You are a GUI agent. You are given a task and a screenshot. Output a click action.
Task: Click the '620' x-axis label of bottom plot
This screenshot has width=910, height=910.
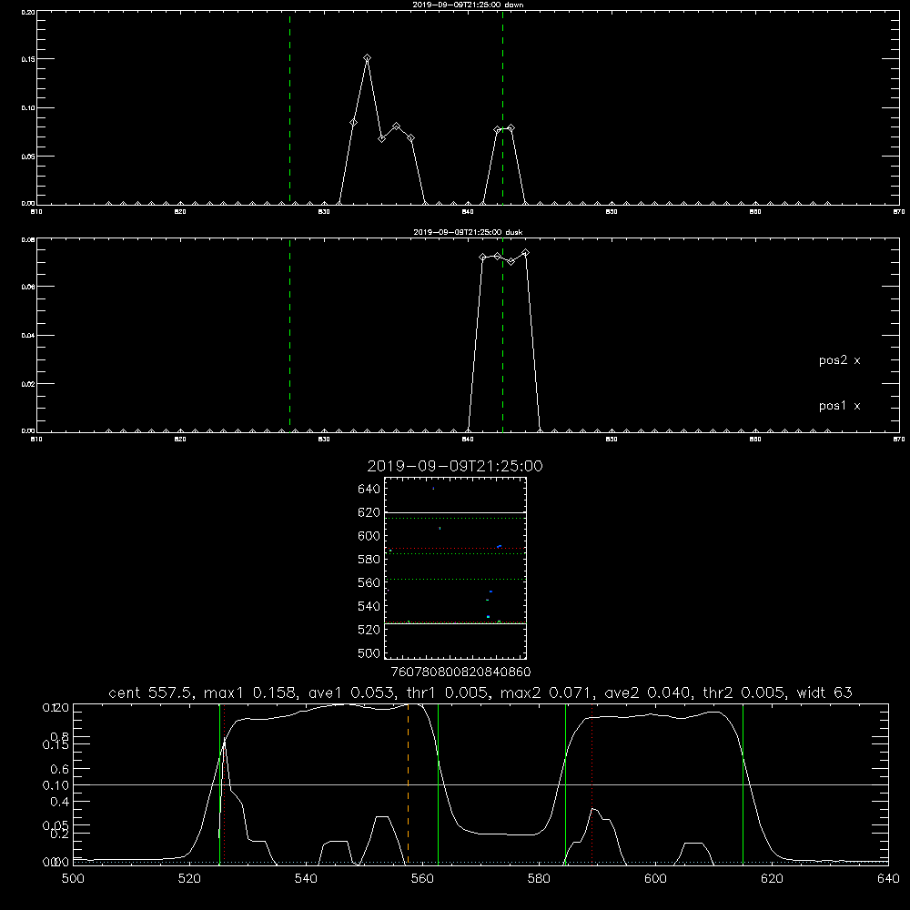click(x=772, y=879)
